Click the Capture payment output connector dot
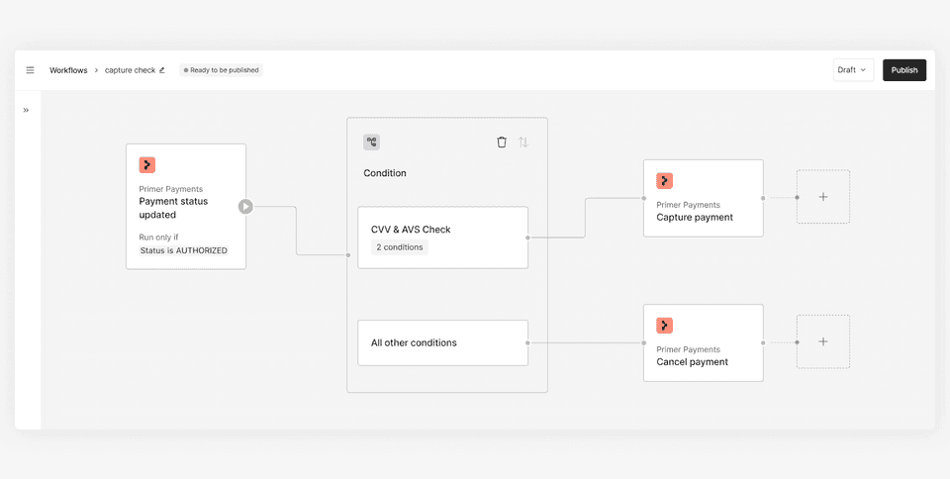 point(763,198)
